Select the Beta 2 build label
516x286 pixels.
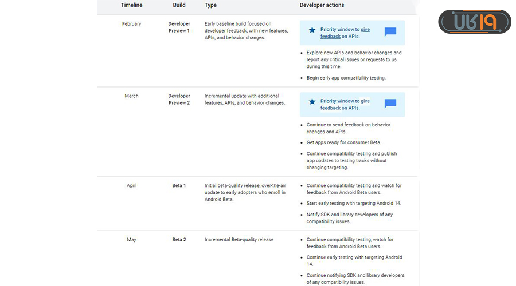pyautogui.click(x=179, y=239)
